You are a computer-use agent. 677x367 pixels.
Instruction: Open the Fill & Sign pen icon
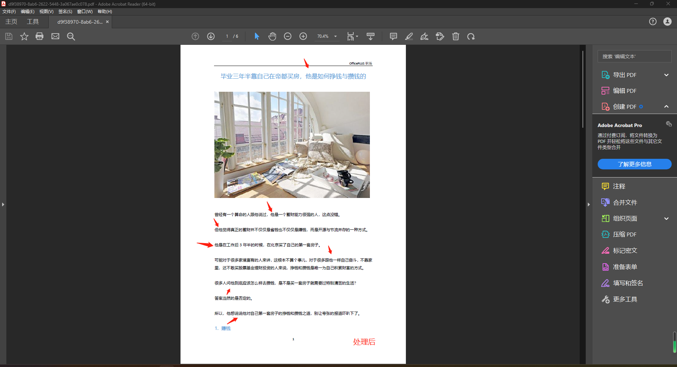(424, 36)
